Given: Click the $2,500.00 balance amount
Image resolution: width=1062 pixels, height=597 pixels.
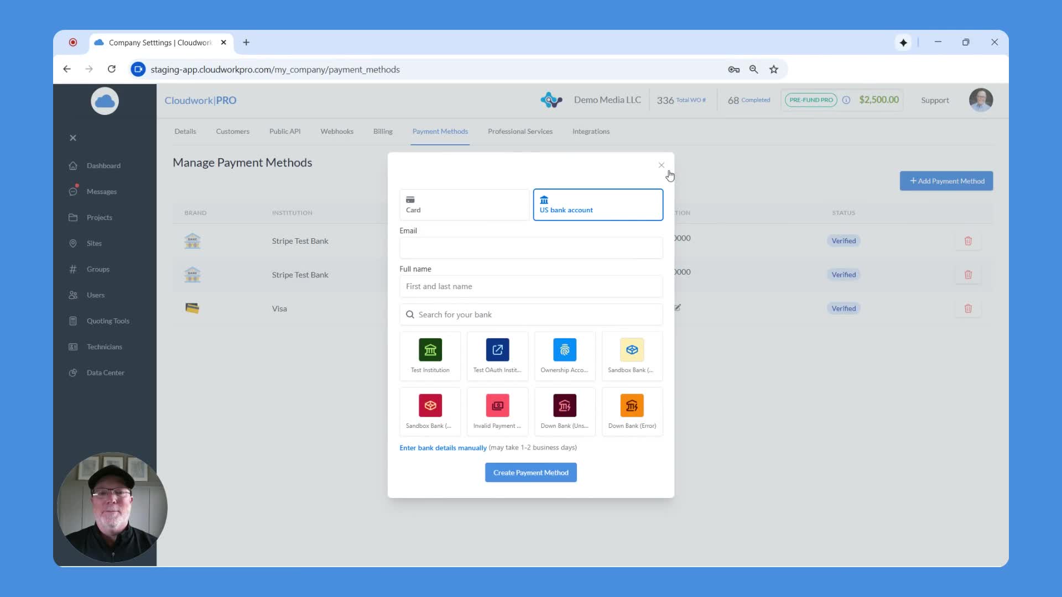Looking at the screenshot, I should [879, 100].
